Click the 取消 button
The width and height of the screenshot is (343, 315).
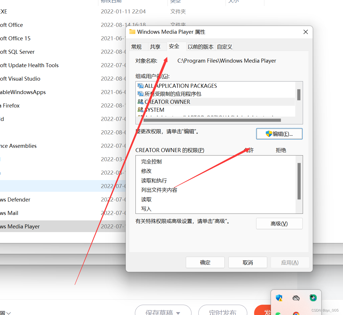(248, 262)
